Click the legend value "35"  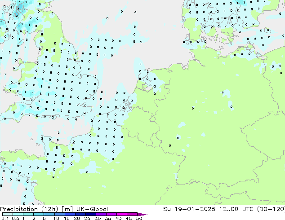[108, 218]
